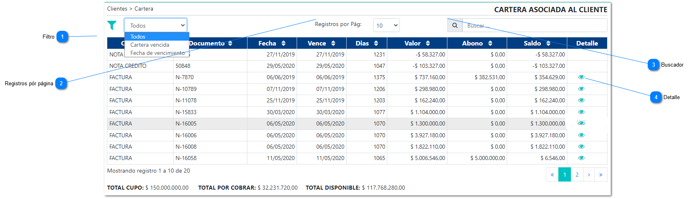Open detail eye for invoice N-16058
690x199 pixels.
pyautogui.click(x=581, y=158)
